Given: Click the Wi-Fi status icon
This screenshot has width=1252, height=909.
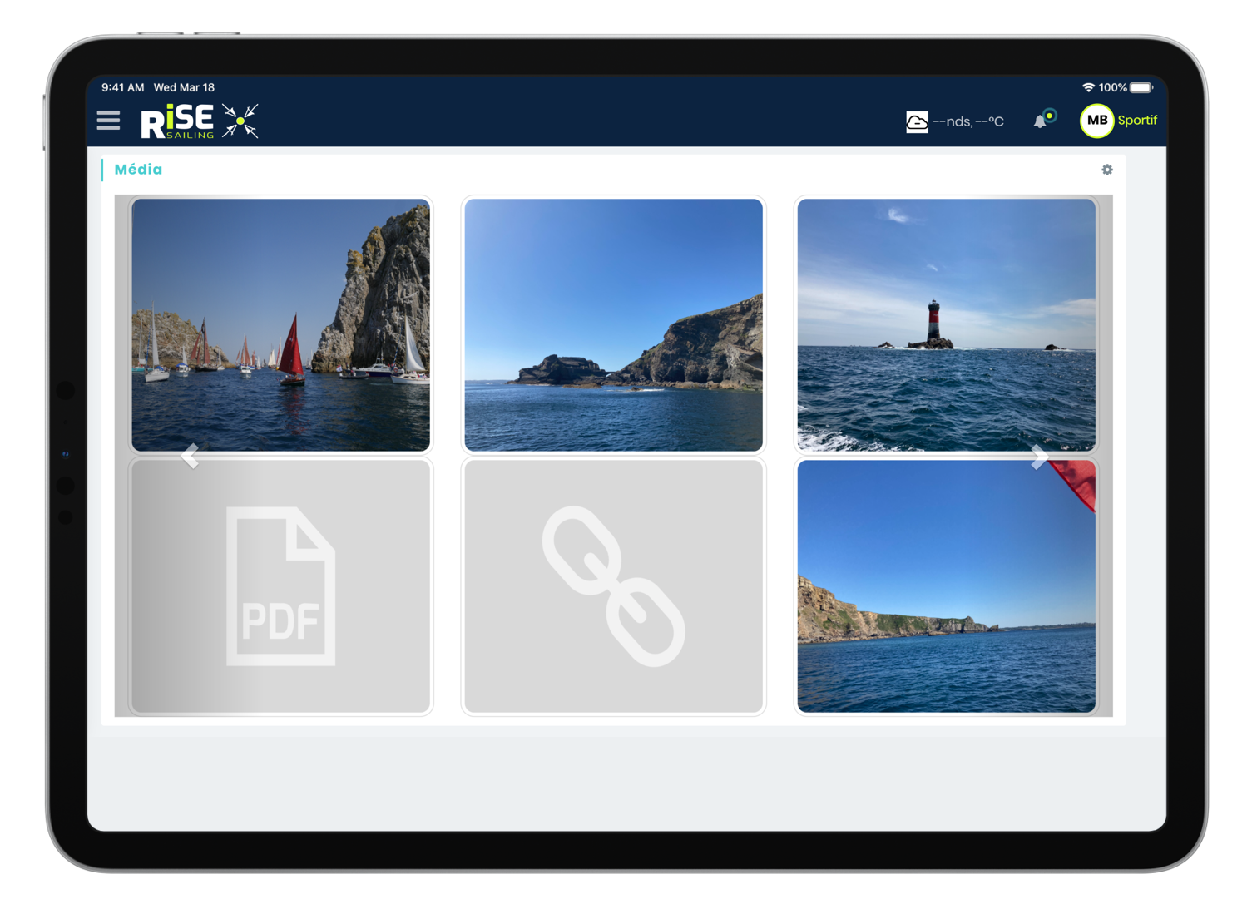Looking at the screenshot, I should pos(1088,87).
